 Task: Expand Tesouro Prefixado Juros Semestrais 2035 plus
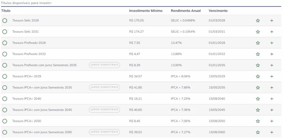coord(272,65)
